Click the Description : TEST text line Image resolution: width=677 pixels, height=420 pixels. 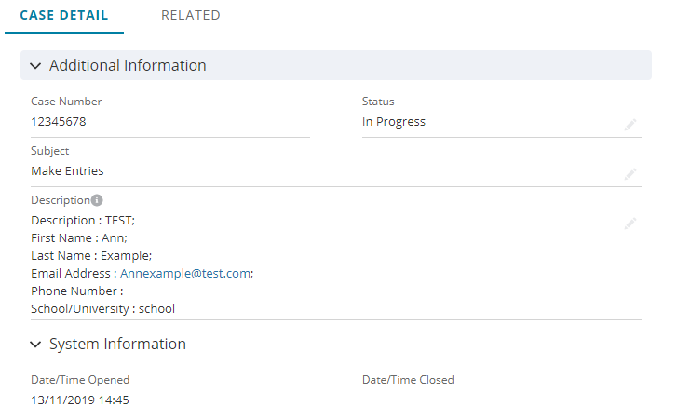coord(83,220)
